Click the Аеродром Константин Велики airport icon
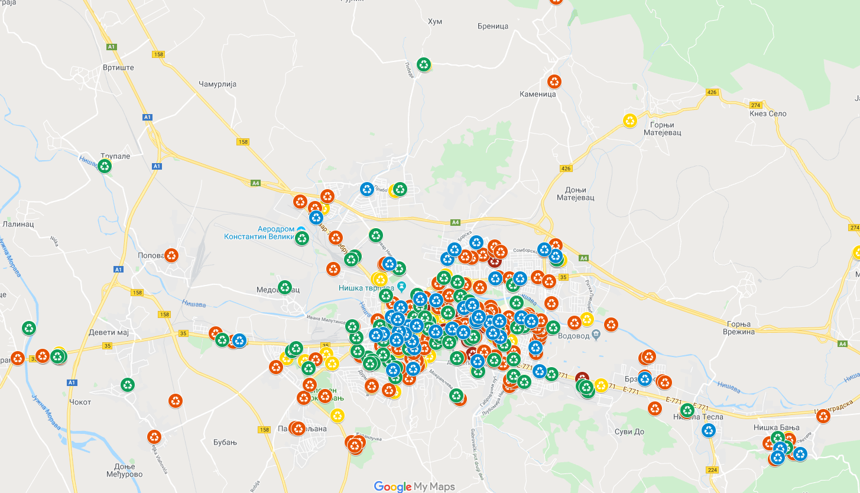Viewport: 860px width, 493px height. point(301,229)
